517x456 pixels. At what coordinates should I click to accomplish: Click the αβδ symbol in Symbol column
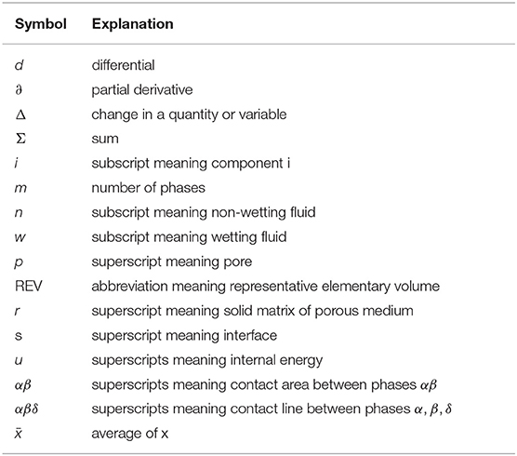pos(27,409)
